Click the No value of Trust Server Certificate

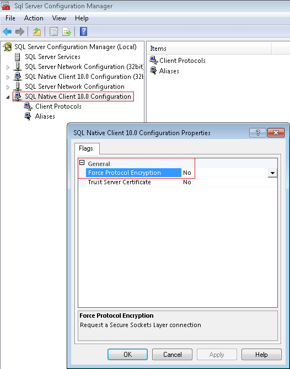click(x=187, y=182)
